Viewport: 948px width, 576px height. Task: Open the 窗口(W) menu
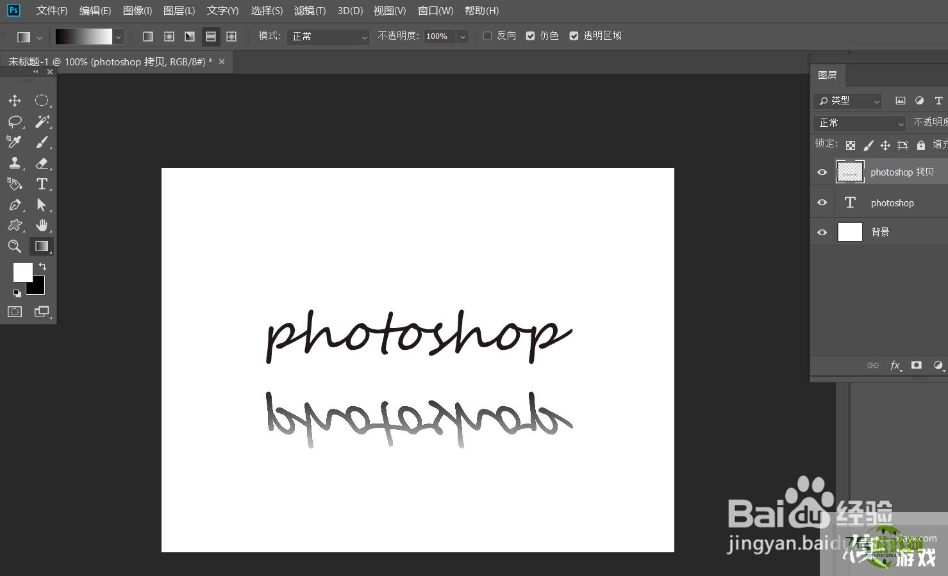point(435,11)
